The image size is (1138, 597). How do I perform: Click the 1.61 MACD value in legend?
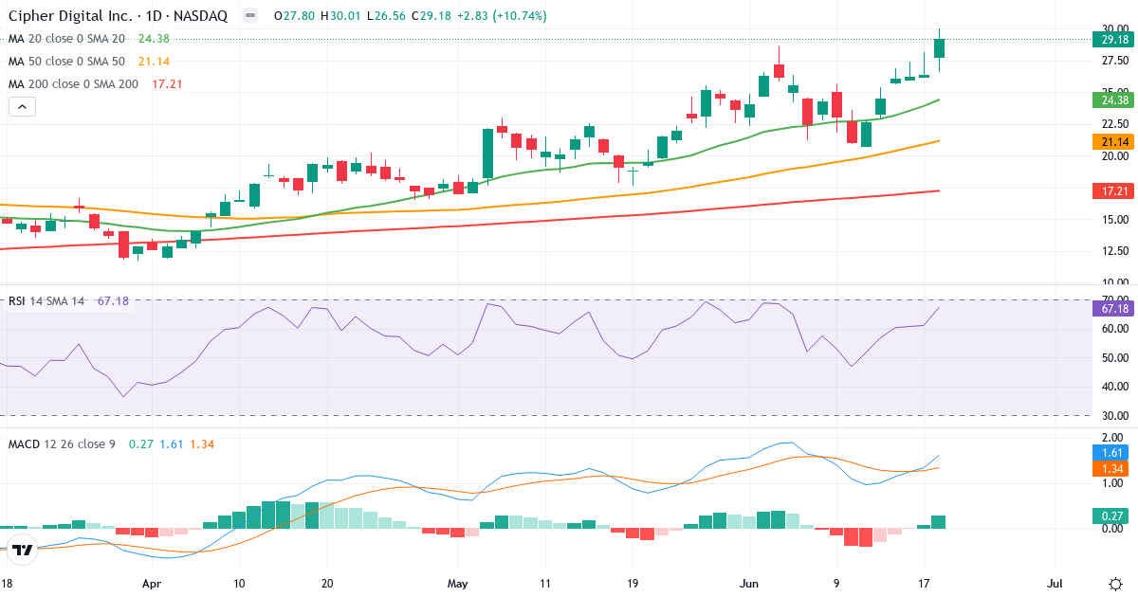172,443
